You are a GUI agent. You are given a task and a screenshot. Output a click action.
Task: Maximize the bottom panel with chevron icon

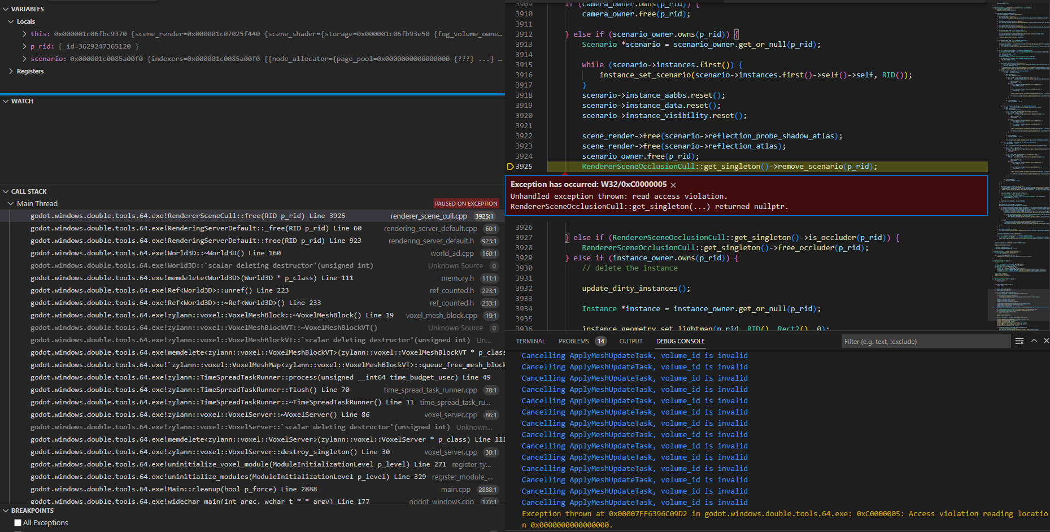tap(1034, 341)
